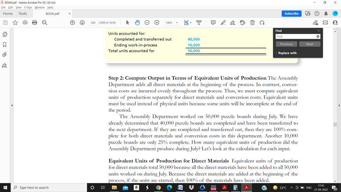Click the arrow Selection tool
The image size is (341, 192).
[127, 23]
